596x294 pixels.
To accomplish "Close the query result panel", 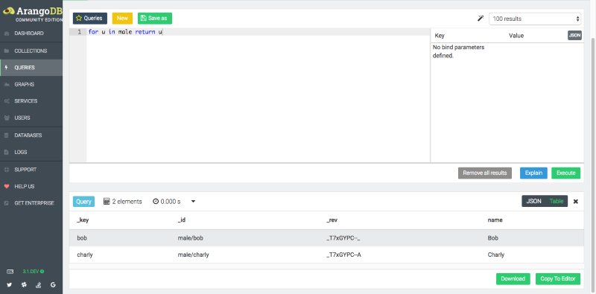I will pos(575,202).
